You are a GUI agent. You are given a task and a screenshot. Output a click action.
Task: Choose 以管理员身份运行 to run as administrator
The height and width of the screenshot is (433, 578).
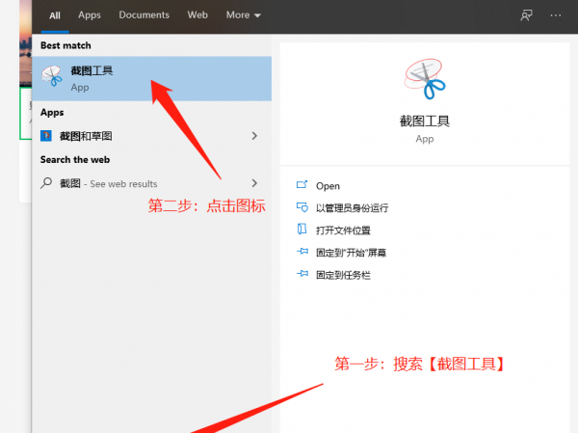tap(352, 208)
